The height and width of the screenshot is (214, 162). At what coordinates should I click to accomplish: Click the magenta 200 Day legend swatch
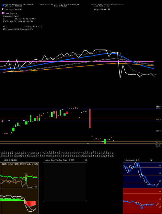(x=4, y=13)
